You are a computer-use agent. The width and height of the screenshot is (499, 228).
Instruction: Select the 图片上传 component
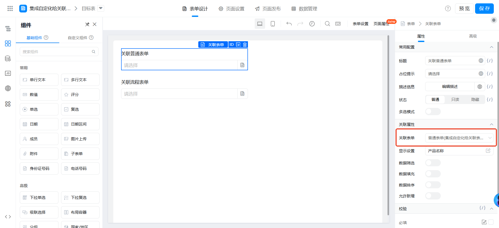[80, 139]
